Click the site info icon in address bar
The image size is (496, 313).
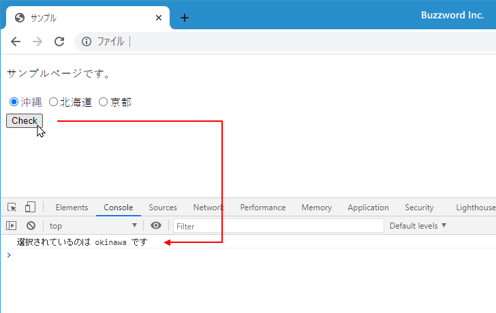(x=87, y=42)
